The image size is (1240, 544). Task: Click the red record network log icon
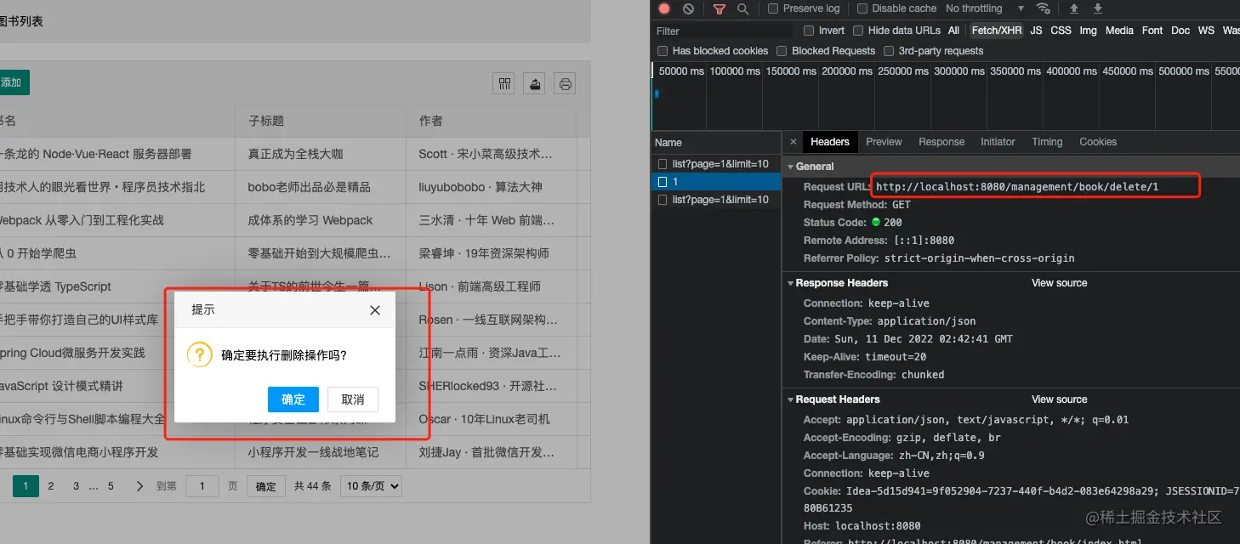pos(664,8)
